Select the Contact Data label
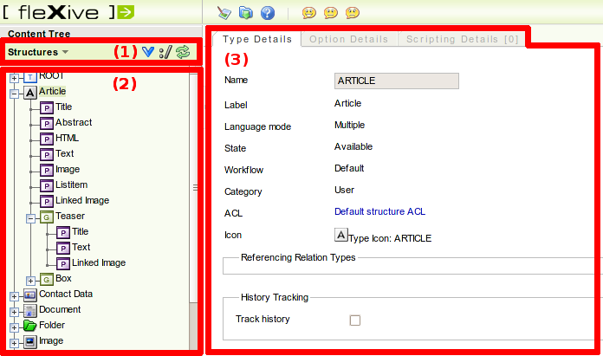603x356 pixels. pyautogui.click(x=66, y=295)
